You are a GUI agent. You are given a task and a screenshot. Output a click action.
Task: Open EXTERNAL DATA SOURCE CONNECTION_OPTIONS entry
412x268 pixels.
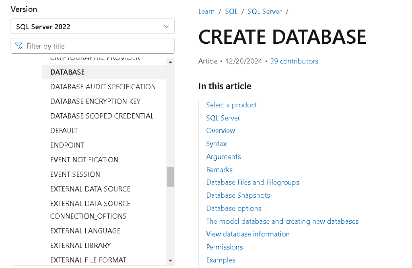tap(90, 210)
